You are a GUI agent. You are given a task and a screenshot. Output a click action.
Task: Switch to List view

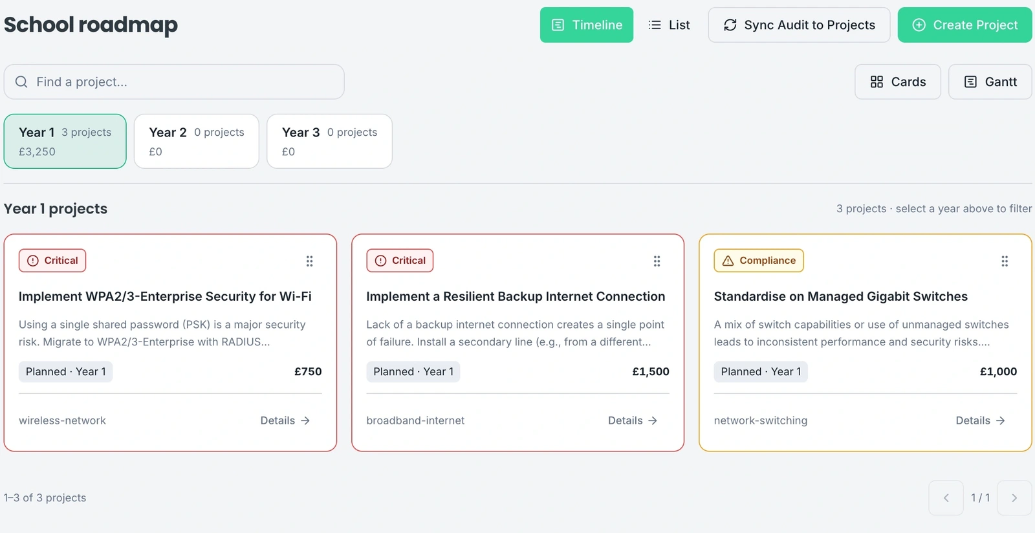pos(670,25)
